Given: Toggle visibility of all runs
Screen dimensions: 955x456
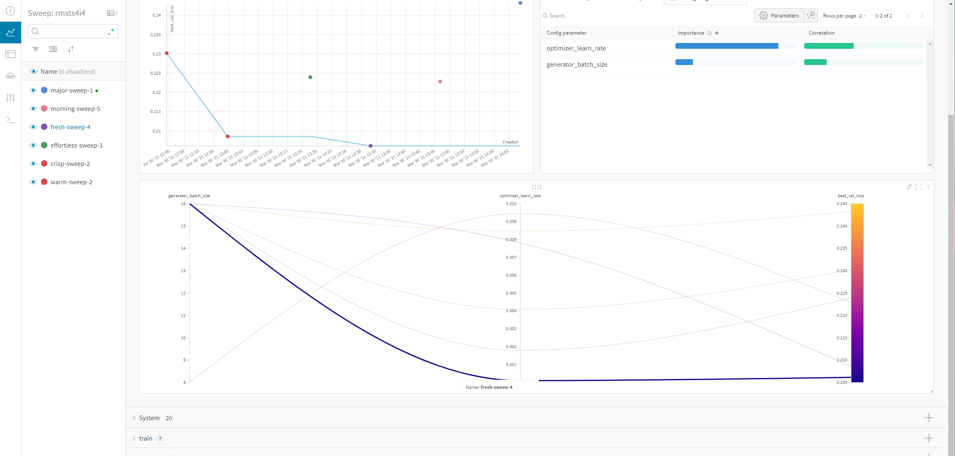Looking at the screenshot, I should coord(34,72).
